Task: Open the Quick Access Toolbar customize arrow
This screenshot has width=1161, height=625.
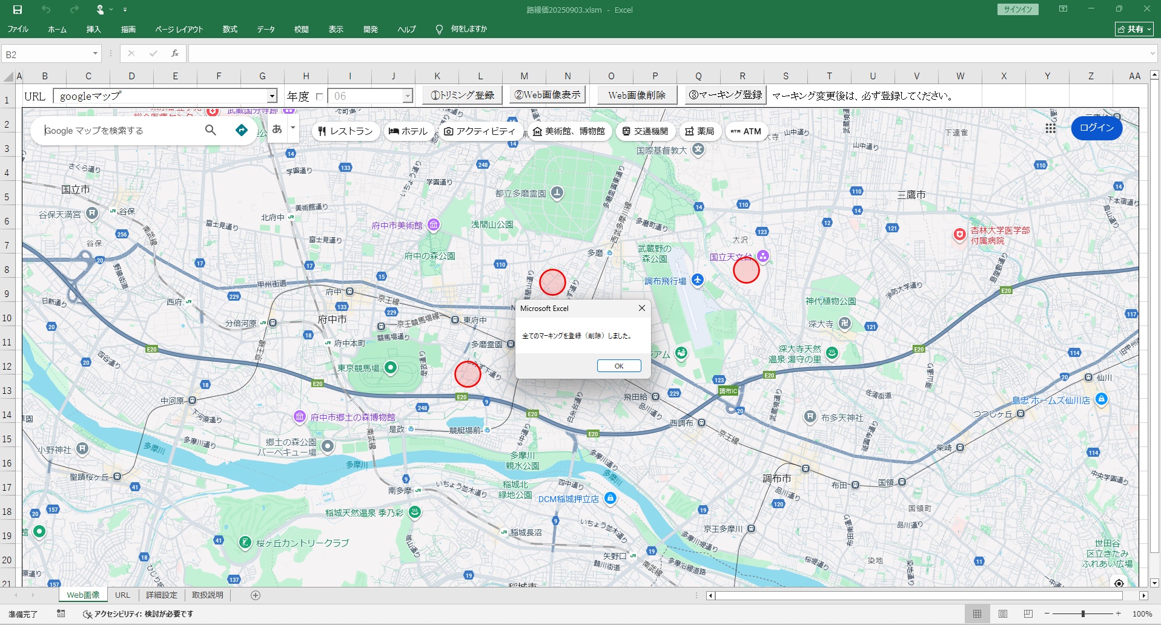Action: point(125,10)
